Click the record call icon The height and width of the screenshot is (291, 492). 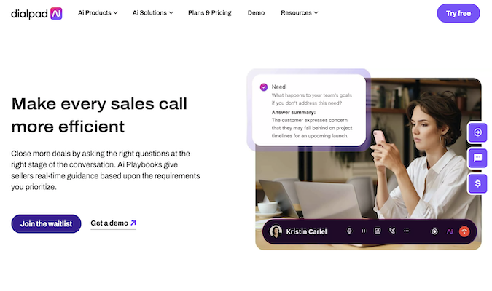point(434,231)
